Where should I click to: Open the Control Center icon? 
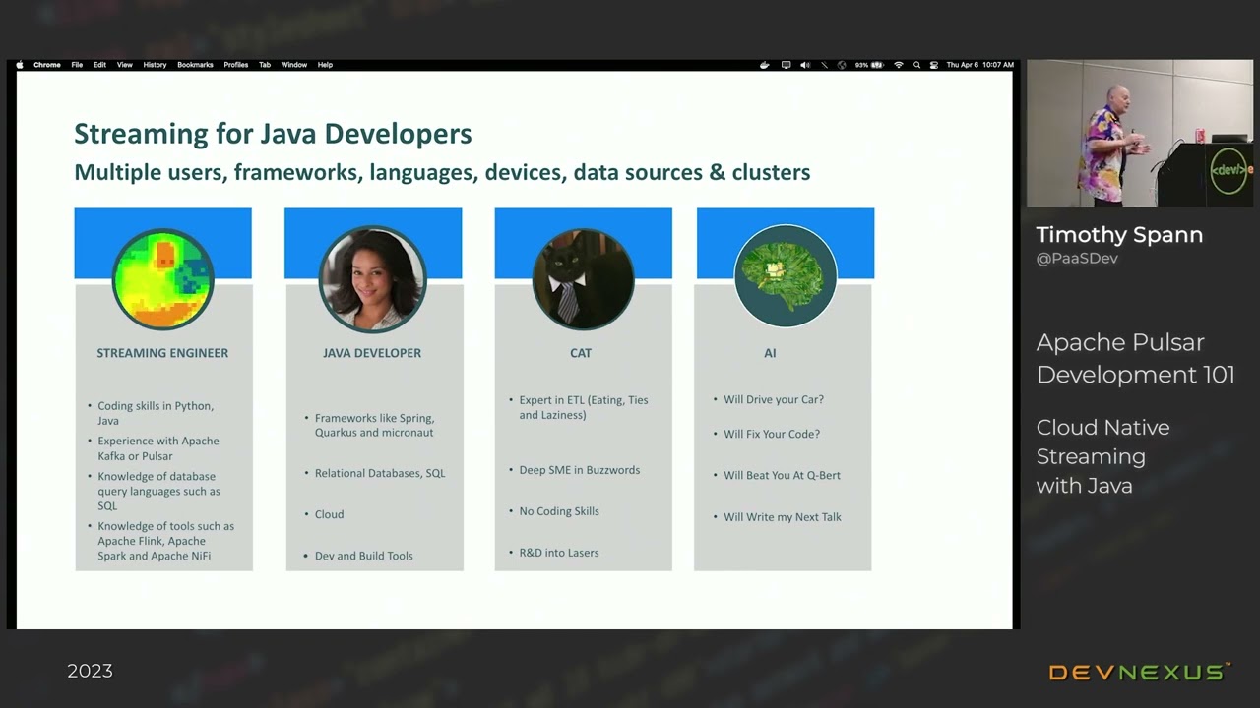(x=934, y=65)
